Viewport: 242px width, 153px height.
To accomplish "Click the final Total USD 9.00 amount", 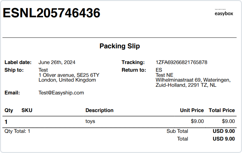I will (x=223, y=139).
